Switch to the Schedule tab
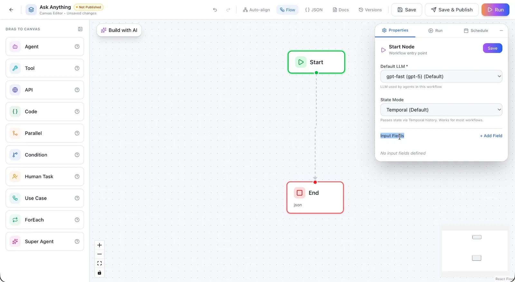 (x=476, y=31)
